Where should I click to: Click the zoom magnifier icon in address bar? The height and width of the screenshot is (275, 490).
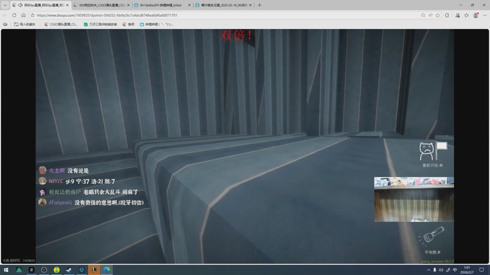pyautogui.click(x=423, y=15)
